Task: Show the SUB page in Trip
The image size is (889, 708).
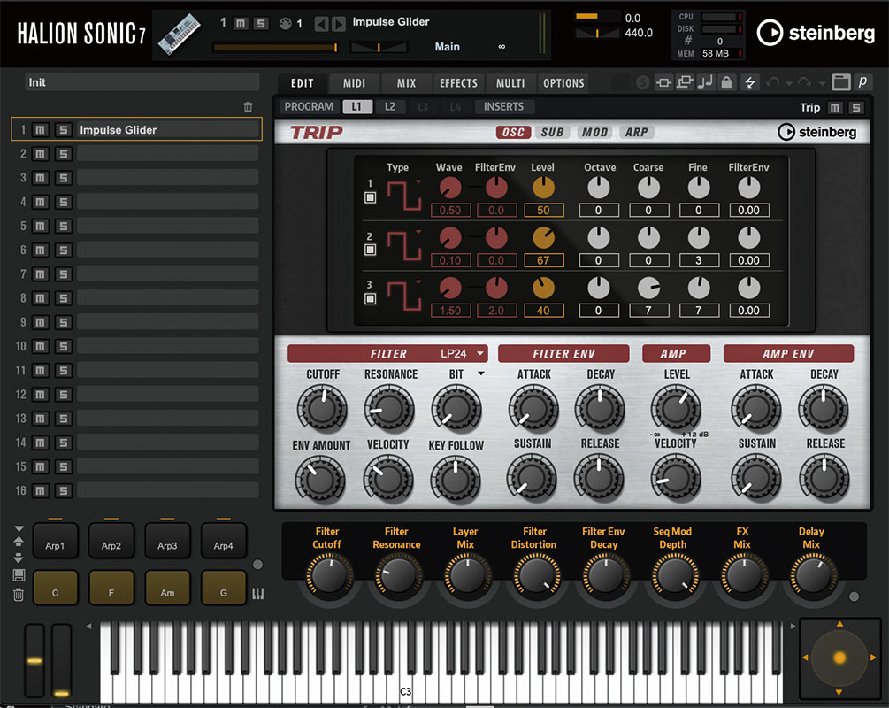Action: click(x=552, y=132)
